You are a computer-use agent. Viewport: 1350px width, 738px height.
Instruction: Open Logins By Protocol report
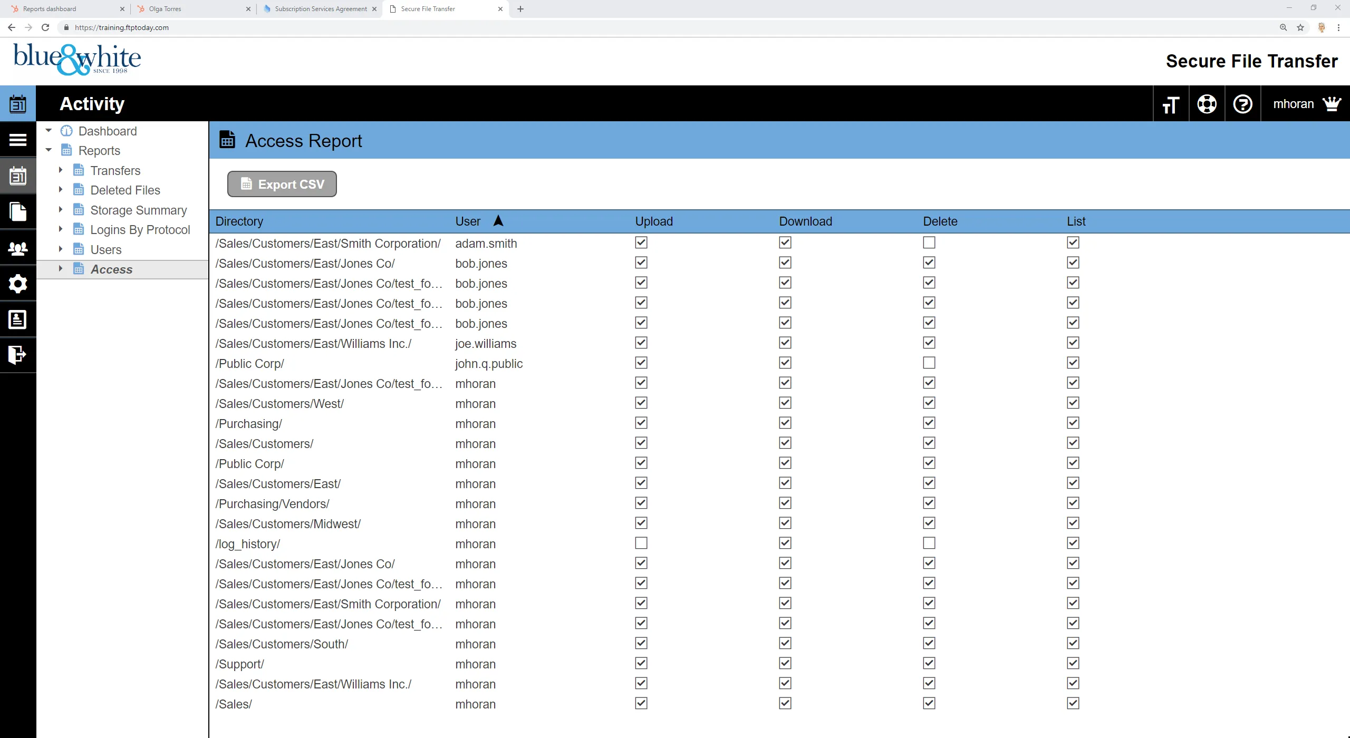click(x=140, y=230)
